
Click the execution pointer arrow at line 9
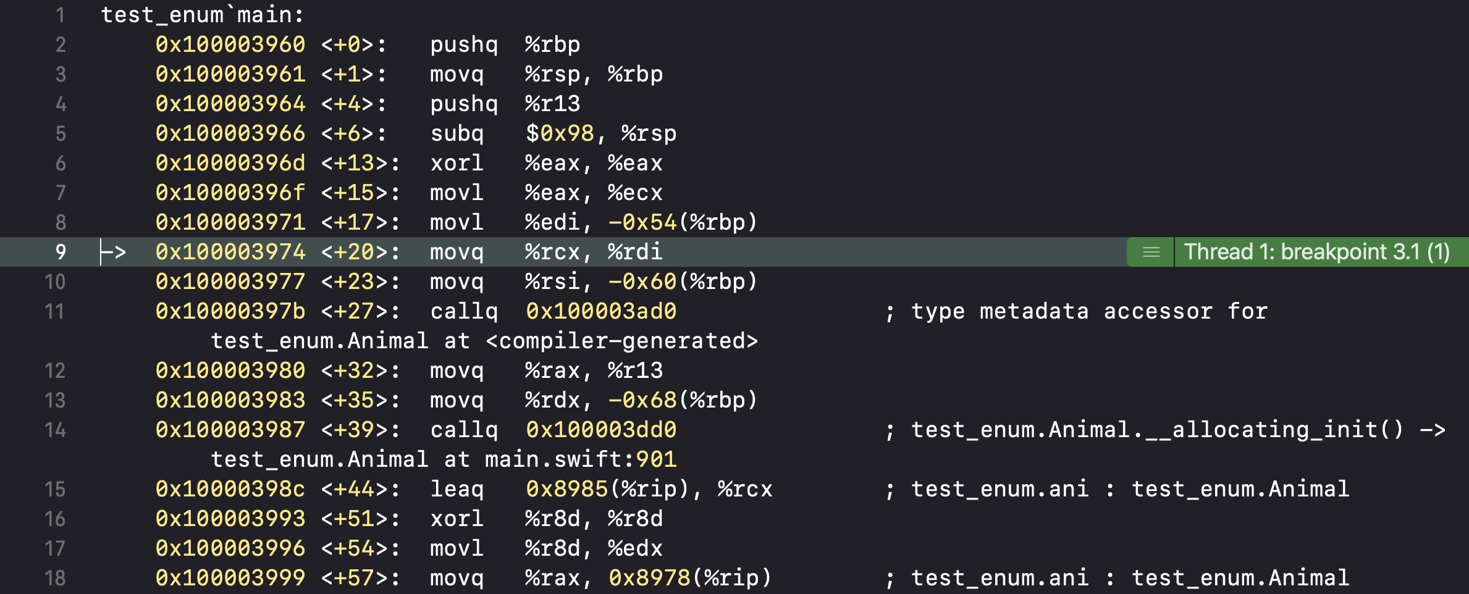click(115, 251)
